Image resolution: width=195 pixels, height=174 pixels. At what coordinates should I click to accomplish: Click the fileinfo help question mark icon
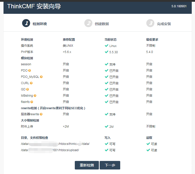[32, 102]
